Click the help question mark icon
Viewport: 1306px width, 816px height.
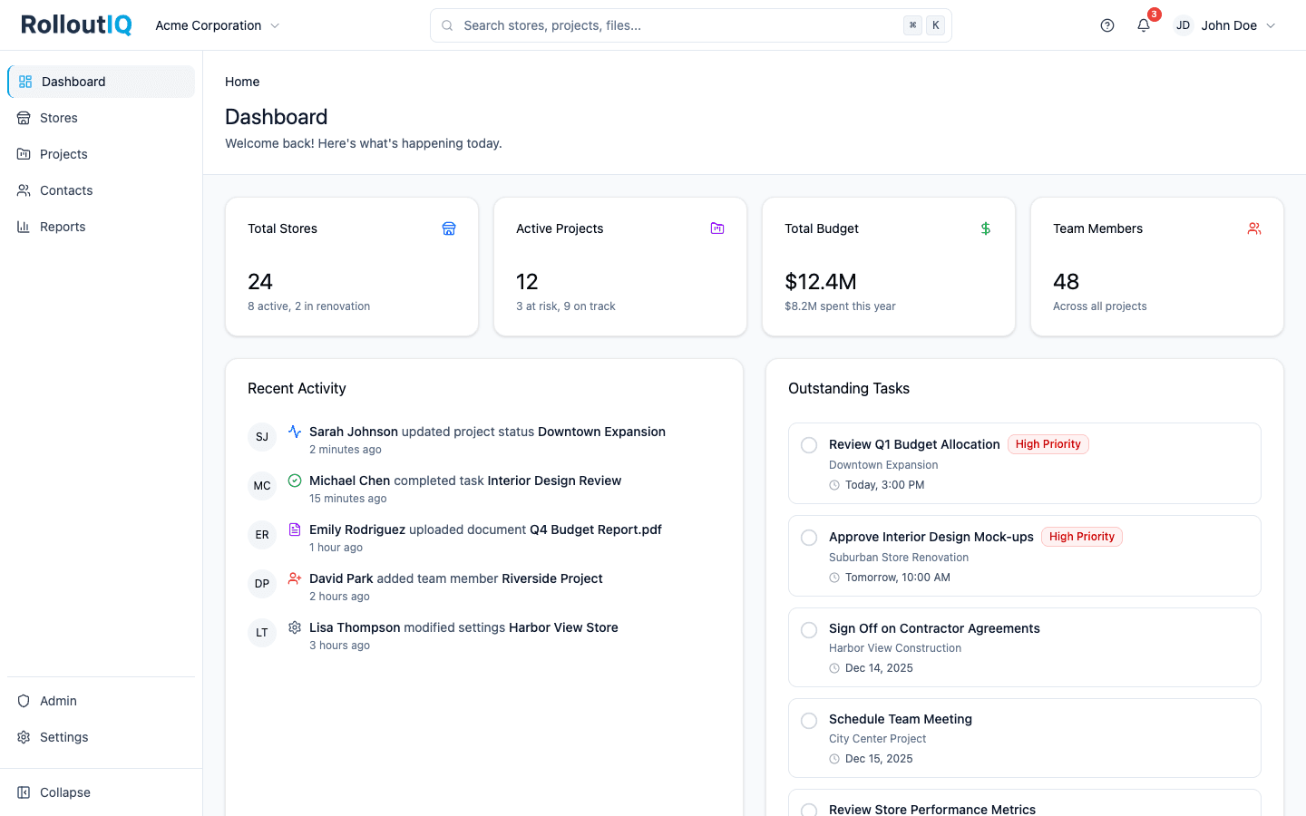(1106, 25)
